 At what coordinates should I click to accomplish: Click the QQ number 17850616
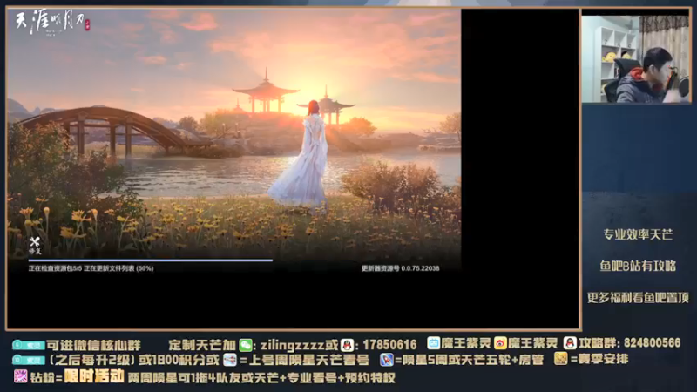(x=389, y=345)
